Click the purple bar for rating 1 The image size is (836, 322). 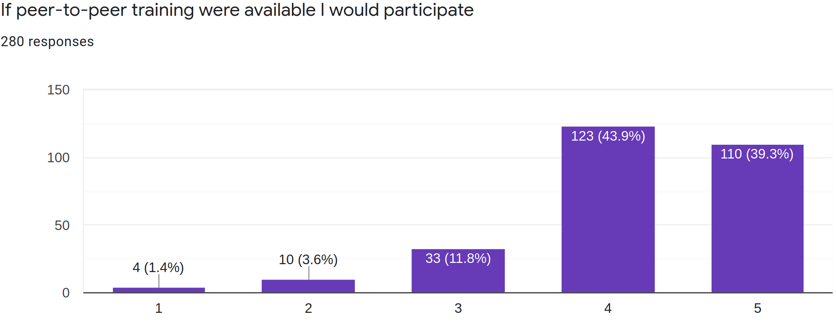pos(159,290)
